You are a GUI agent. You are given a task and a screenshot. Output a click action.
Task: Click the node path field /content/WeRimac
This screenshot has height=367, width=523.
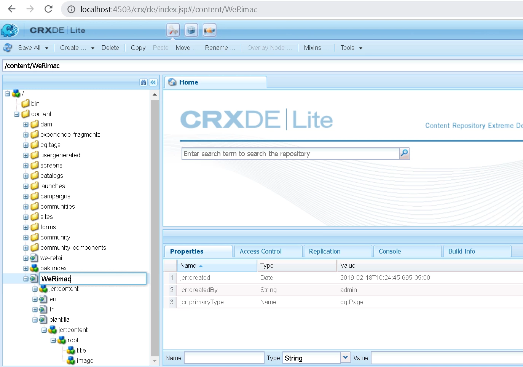click(x=263, y=66)
